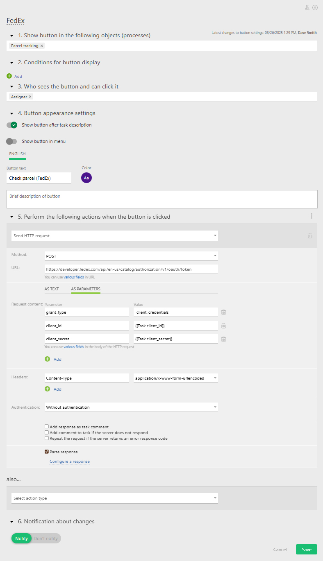Click the {{Task.client_secret}} value field
The image size is (323, 561).
pyautogui.click(x=176, y=339)
